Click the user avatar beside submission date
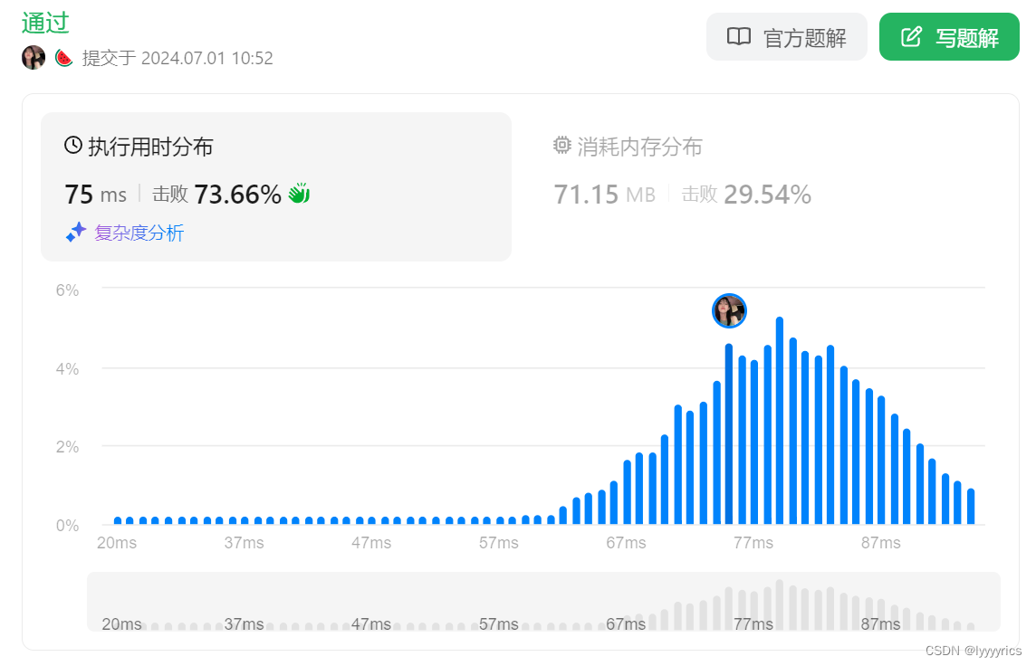Viewport: 1036px width, 666px height. tap(34, 58)
